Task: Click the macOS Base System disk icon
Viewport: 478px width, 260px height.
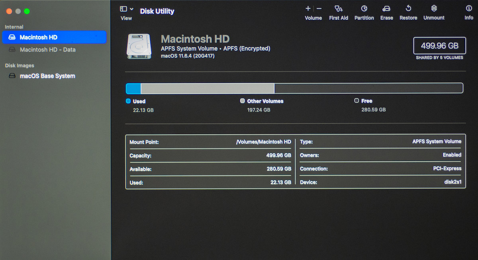Action: pos(12,76)
